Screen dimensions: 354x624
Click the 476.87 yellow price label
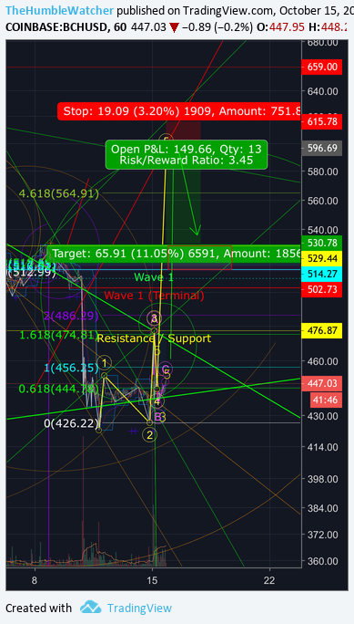pos(322,330)
